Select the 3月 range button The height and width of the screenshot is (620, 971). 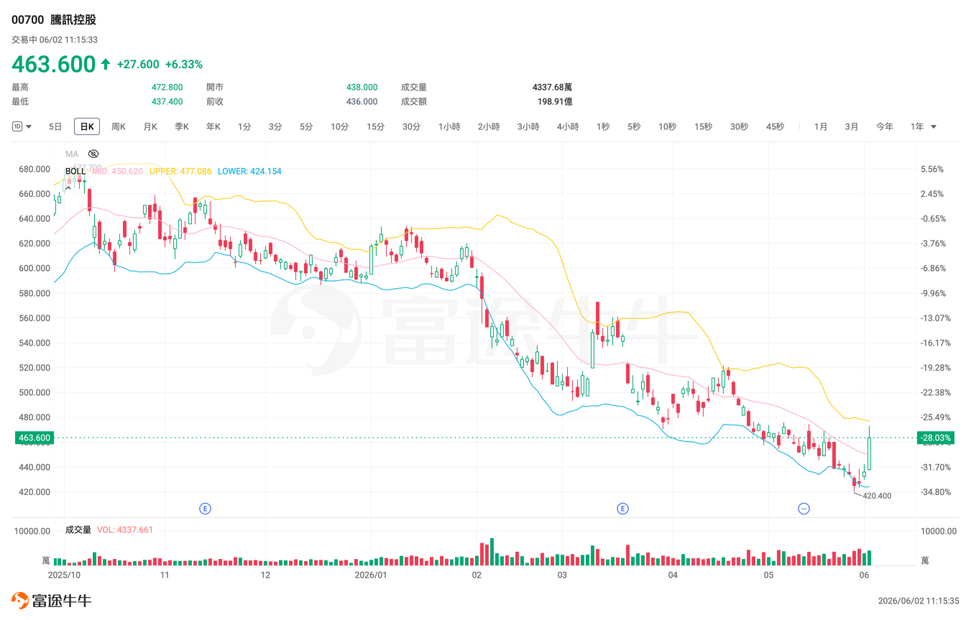(x=852, y=126)
